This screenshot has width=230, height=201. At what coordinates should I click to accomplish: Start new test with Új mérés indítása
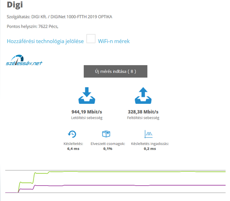pyautogui.click(x=115, y=71)
